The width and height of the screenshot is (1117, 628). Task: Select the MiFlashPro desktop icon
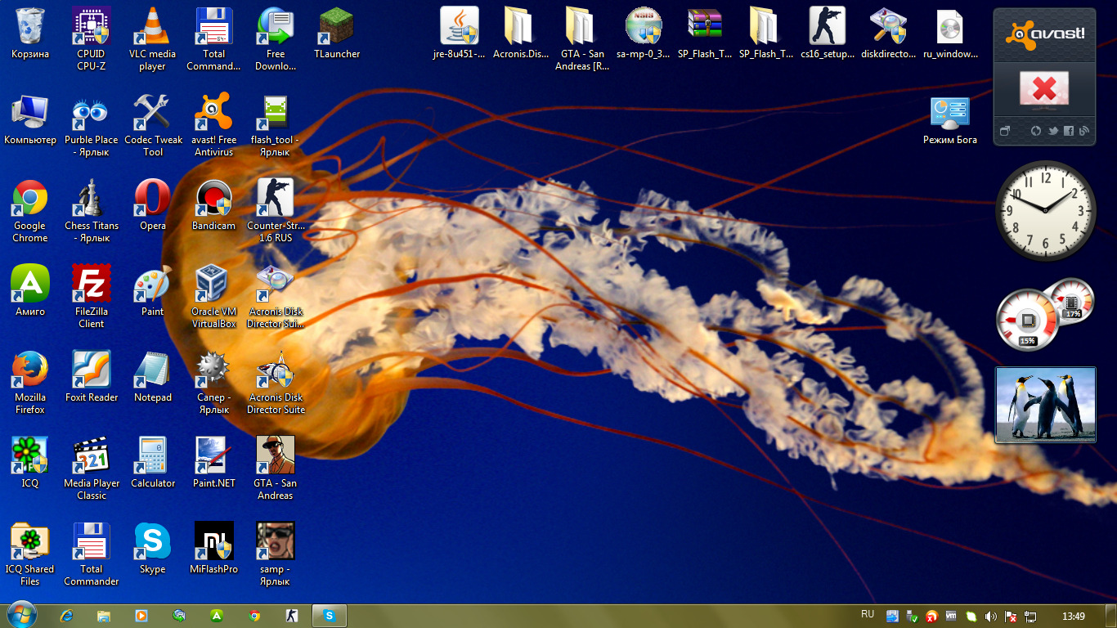213,543
